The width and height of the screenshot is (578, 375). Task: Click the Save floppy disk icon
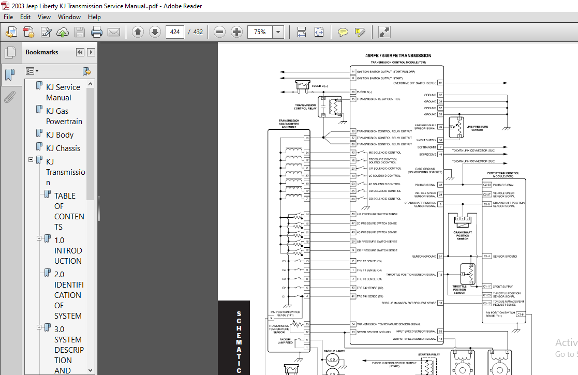80,32
